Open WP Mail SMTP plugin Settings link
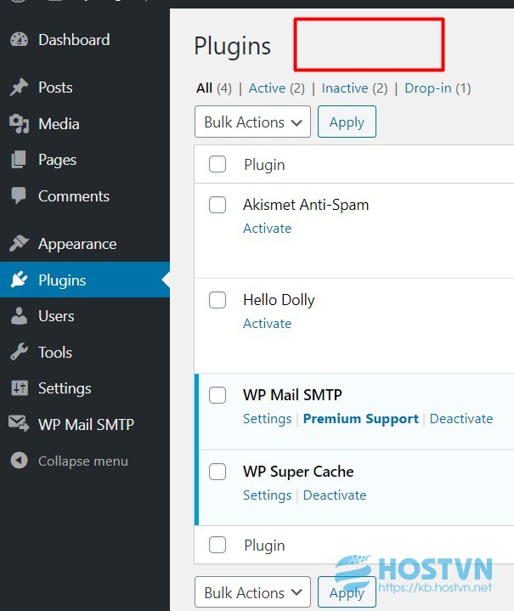514x611 pixels. click(268, 419)
